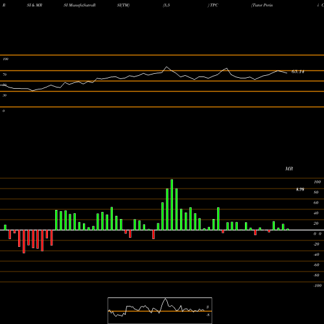This screenshot has width=324, height=324.
Task: Click the MR axis label 20
Action: point(316,224)
